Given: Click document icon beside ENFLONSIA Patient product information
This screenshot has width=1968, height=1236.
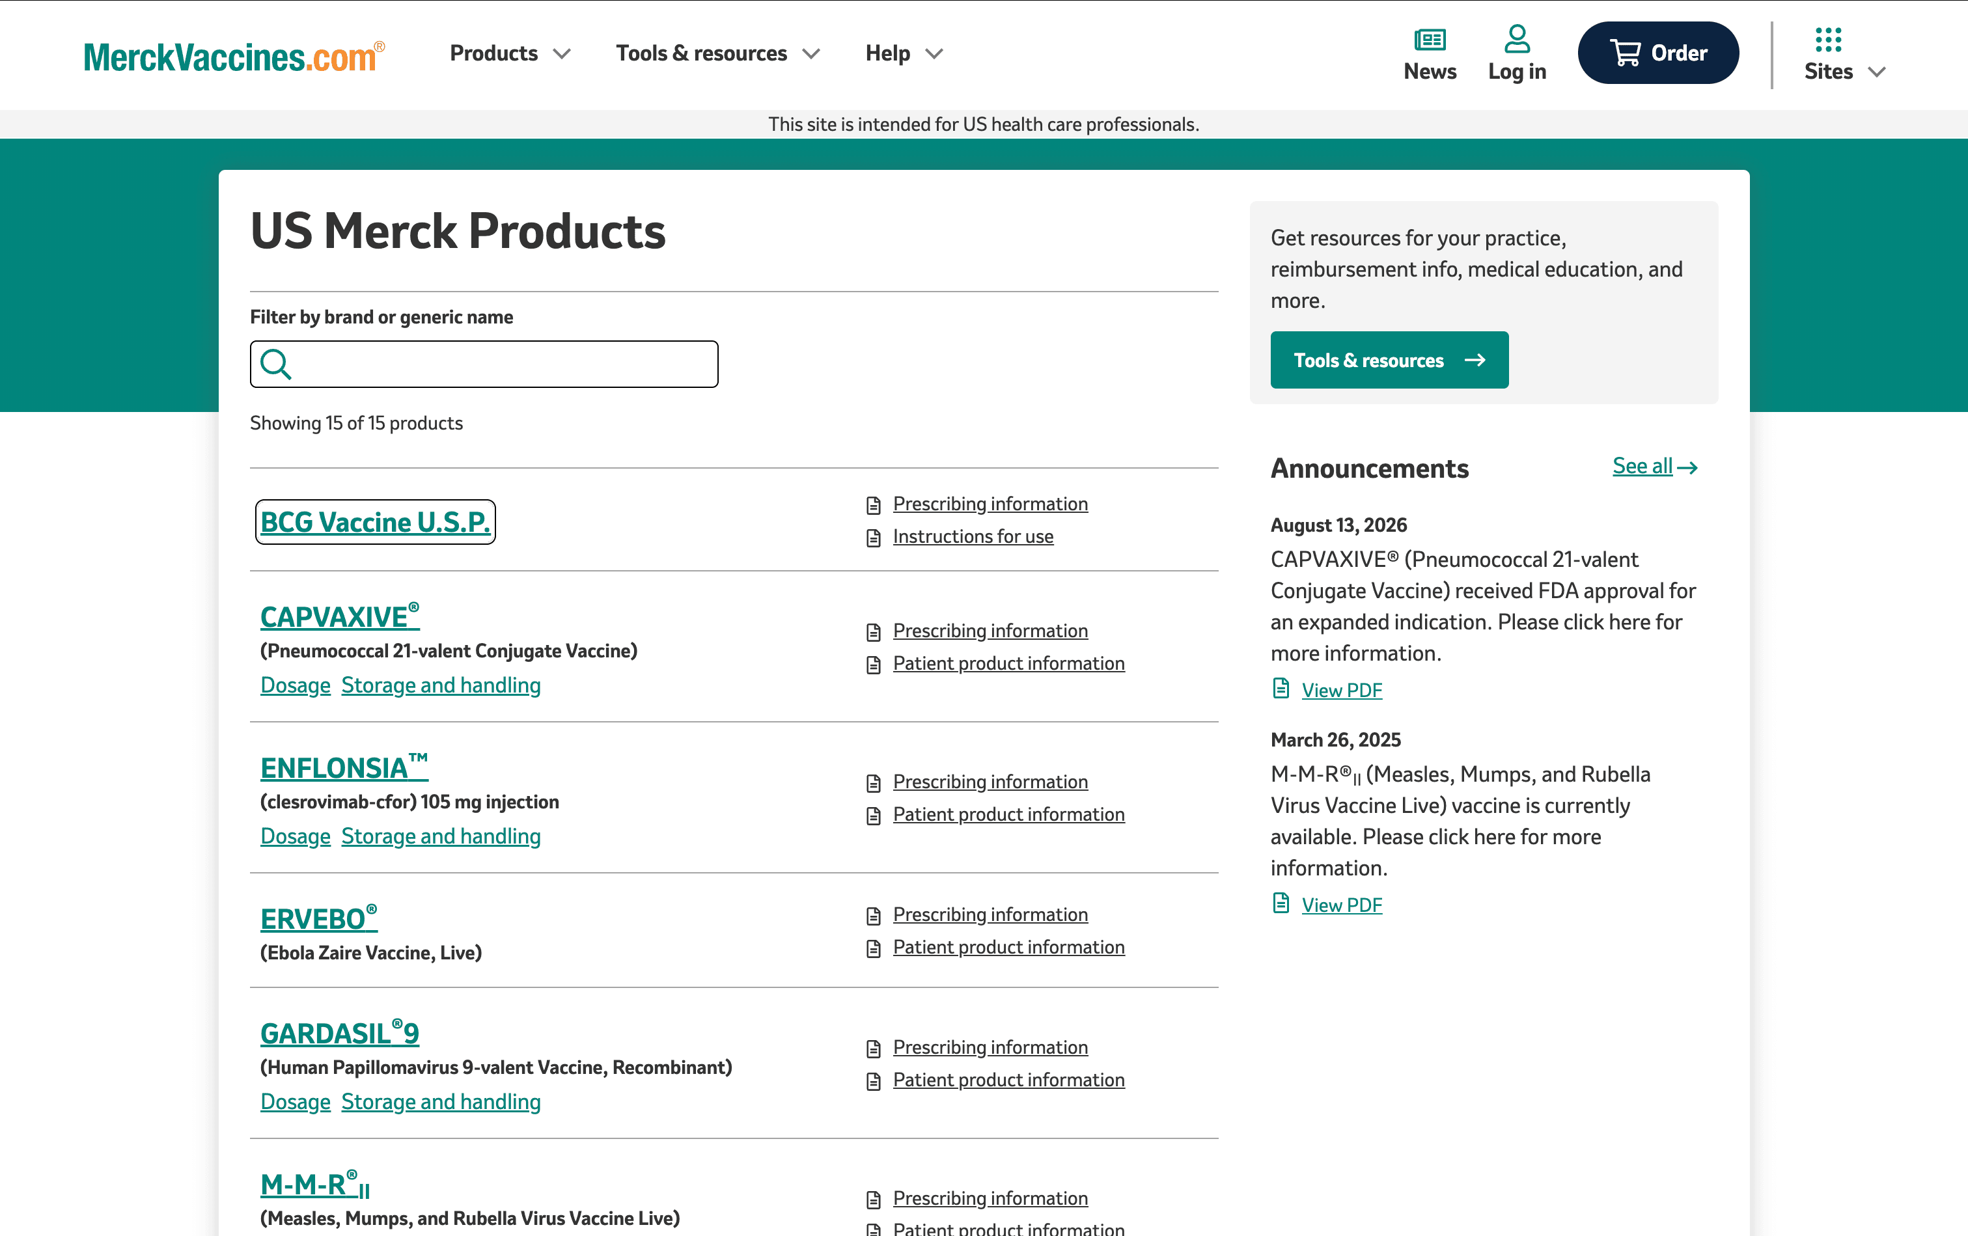Looking at the screenshot, I should pos(874,816).
